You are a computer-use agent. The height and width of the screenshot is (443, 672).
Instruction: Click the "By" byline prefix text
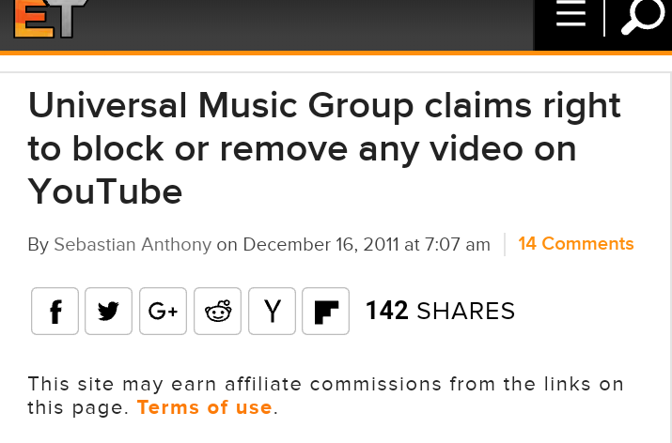tap(39, 246)
